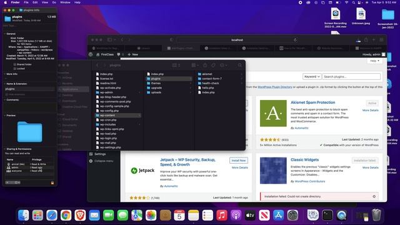The image size is (400, 225).
Task: Toggle Hide extension checkbox
Action: tap(7, 94)
